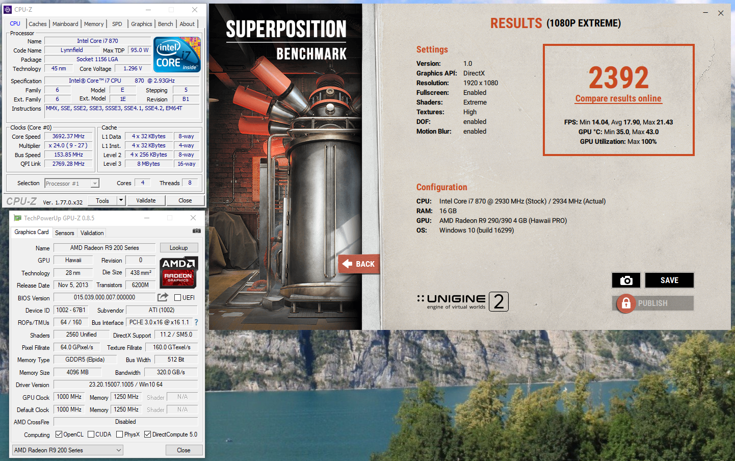Click the Memory Size value 4096 MB

point(77,372)
